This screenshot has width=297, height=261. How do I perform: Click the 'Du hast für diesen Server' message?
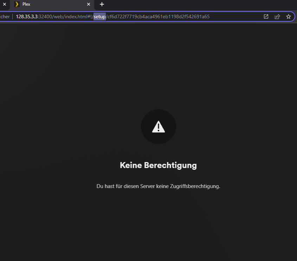pyautogui.click(x=159, y=186)
